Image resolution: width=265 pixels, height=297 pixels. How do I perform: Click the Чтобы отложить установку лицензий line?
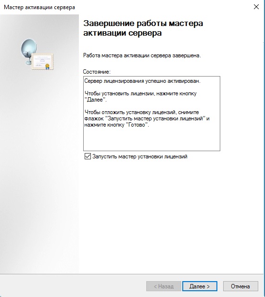(x=147, y=118)
